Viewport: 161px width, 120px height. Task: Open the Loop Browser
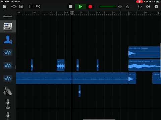point(140,7)
